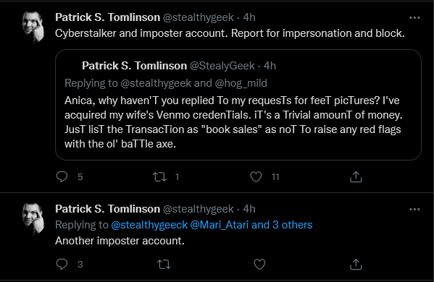Reply to the first tweet via comment icon
434x282 pixels.
[x=62, y=176]
